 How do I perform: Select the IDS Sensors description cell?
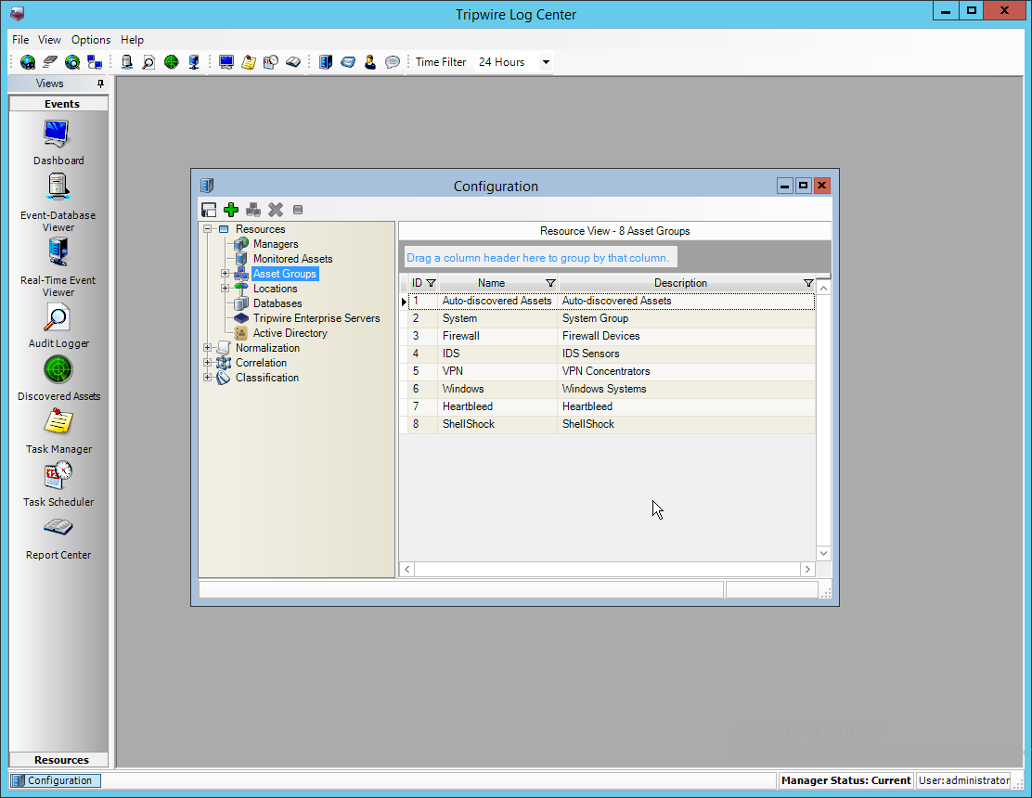pyautogui.click(x=687, y=354)
